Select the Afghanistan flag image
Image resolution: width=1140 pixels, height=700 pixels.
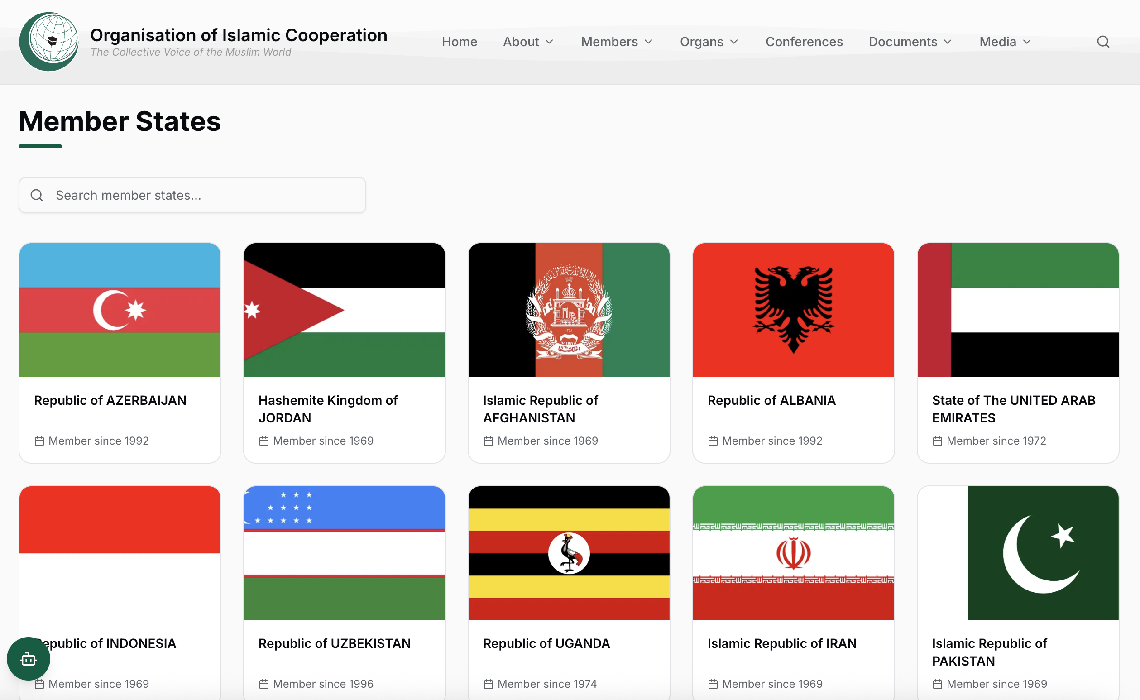coord(569,310)
